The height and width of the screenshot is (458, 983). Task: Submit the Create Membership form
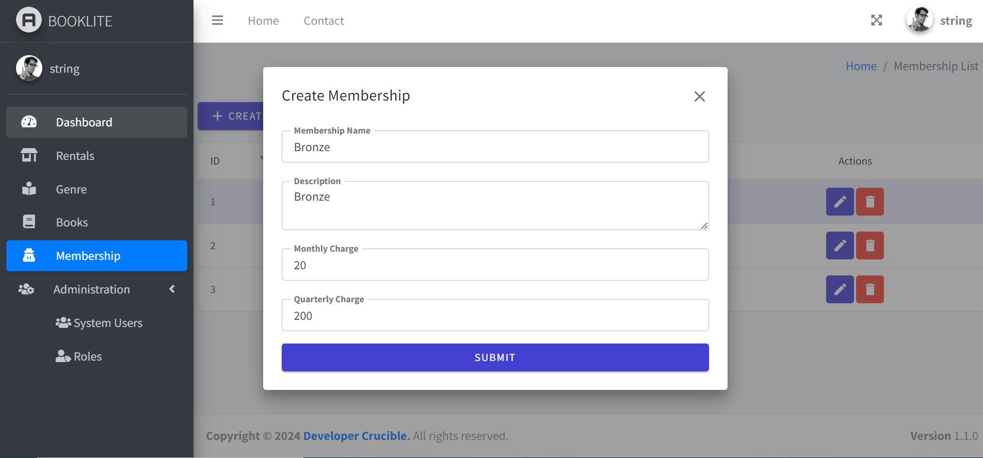click(x=495, y=357)
